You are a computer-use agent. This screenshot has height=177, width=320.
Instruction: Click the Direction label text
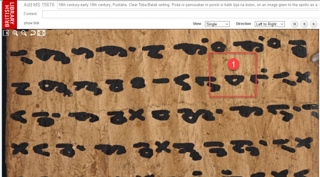tap(243, 24)
